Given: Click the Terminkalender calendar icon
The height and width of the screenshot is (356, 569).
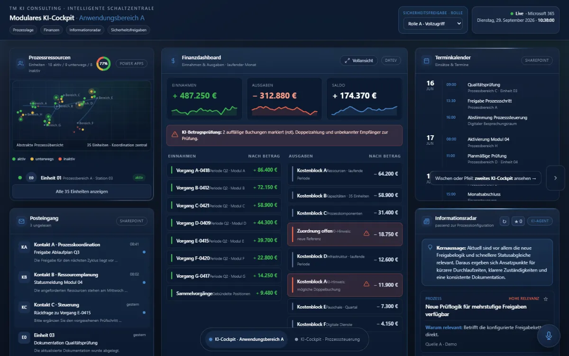Looking at the screenshot, I should pyautogui.click(x=426, y=60).
